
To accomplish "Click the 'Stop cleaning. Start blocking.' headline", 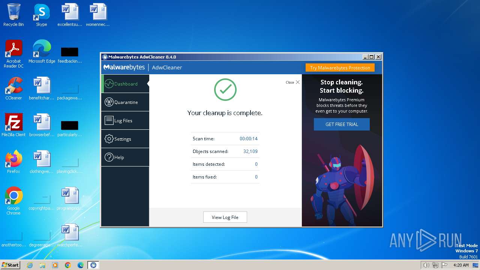I will pyautogui.click(x=342, y=86).
